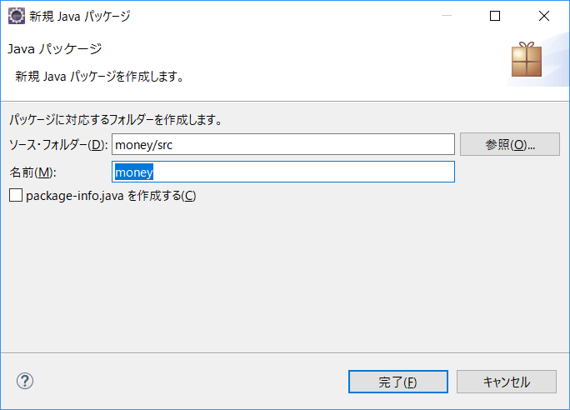Focus the ソース・フォルダー source folder field
The width and height of the screenshot is (570, 410).
(283, 144)
